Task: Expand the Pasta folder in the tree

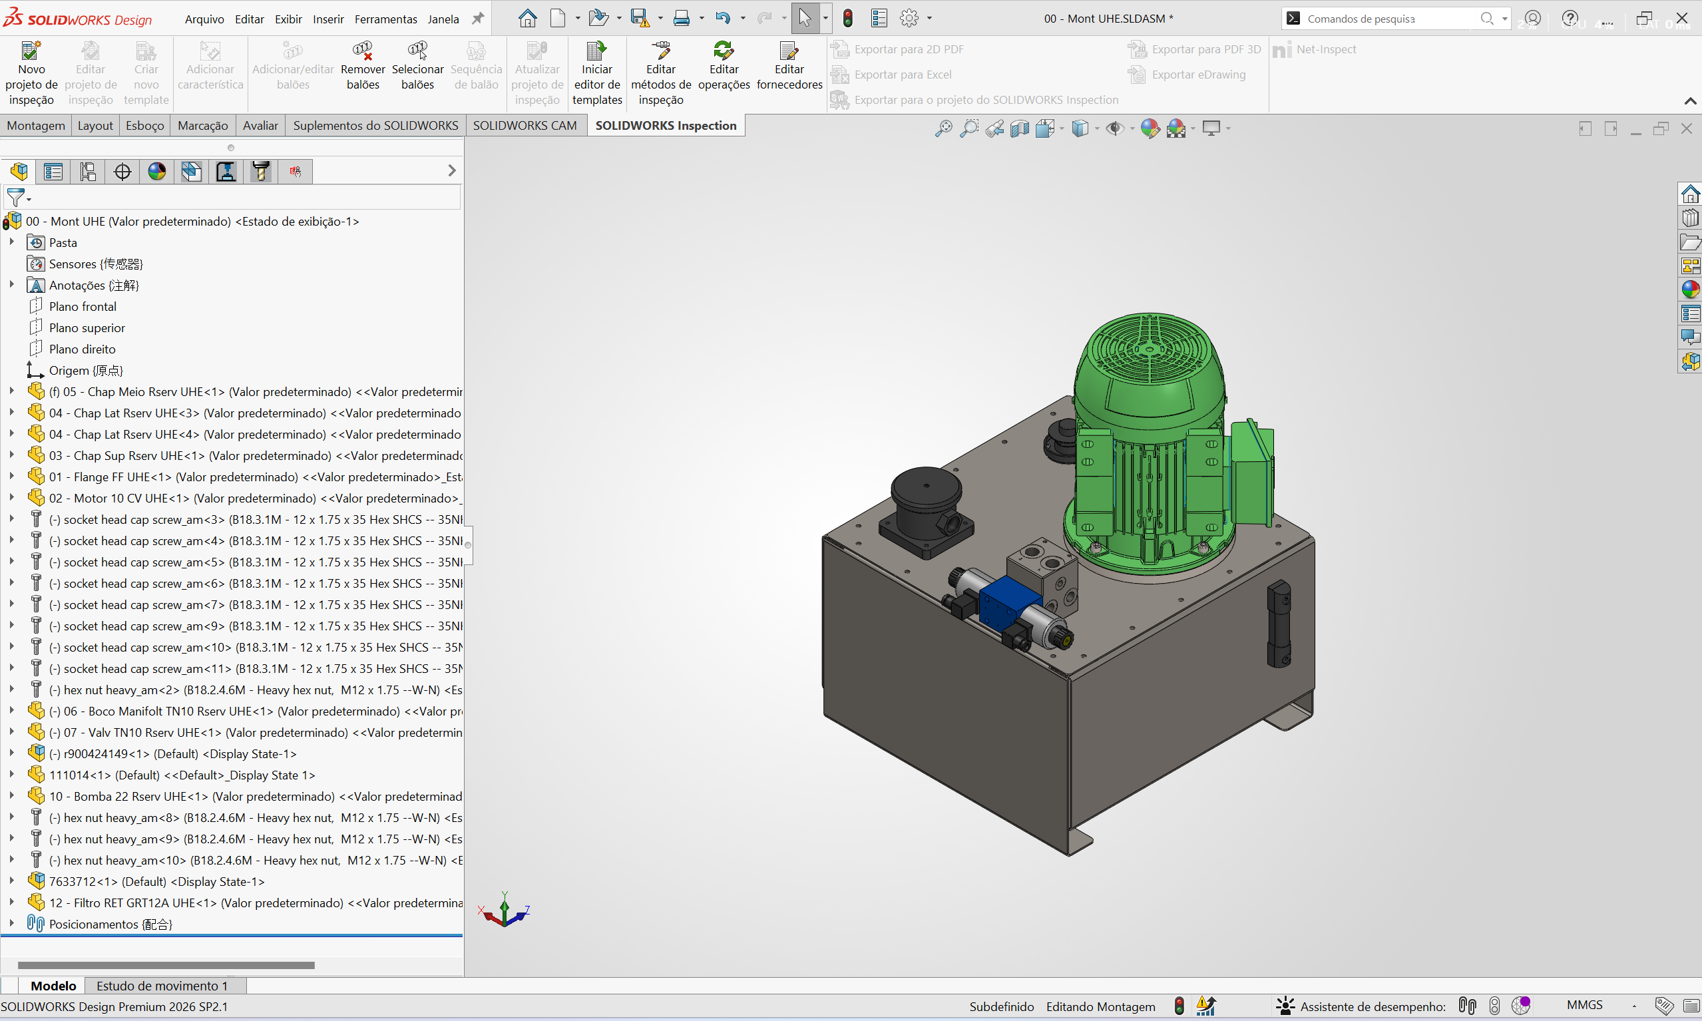Action: coord(12,242)
